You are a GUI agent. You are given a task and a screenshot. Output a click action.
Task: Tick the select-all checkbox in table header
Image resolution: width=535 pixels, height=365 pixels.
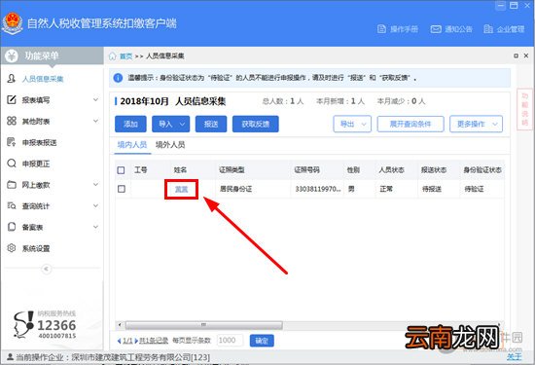[x=121, y=170]
